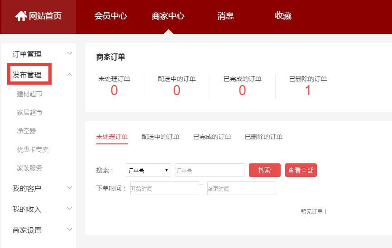392x248 pixels.
Task: Select 订单管理 in the sidebar
Action: pos(27,54)
